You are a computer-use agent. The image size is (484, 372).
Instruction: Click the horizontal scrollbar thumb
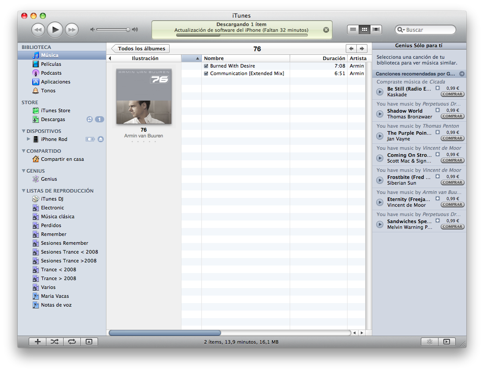click(165, 333)
